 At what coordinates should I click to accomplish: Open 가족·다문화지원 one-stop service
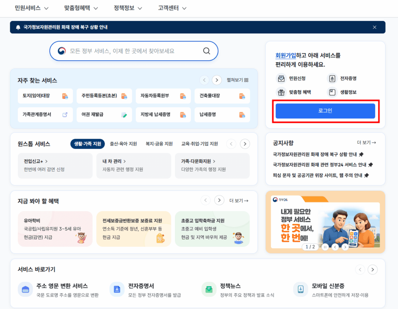pyautogui.click(x=212, y=166)
